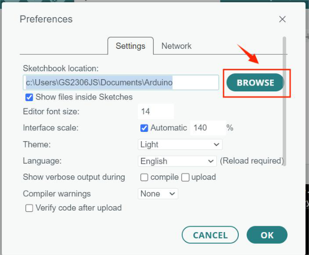Switch to the Network tab
309x255 pixels.
click(176, 46)
